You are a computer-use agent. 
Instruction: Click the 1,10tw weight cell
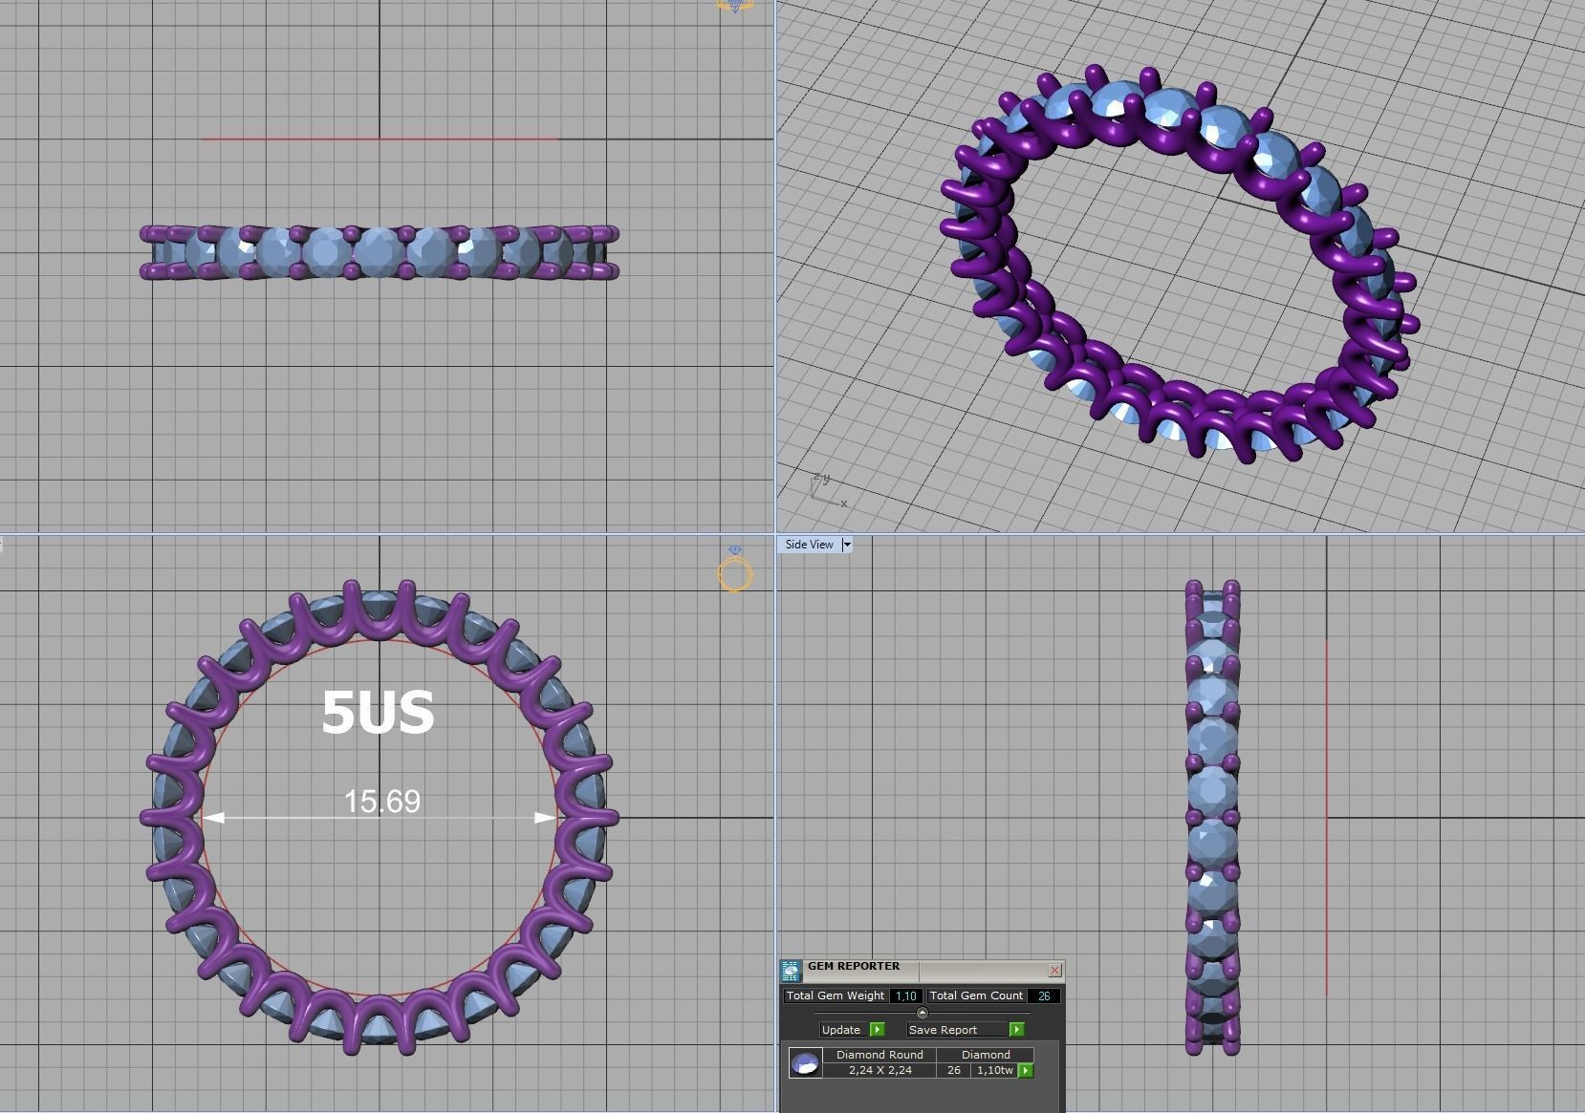point(994,1070)
